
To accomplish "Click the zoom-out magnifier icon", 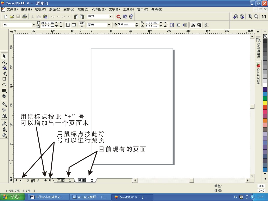I will click(256, 17).
